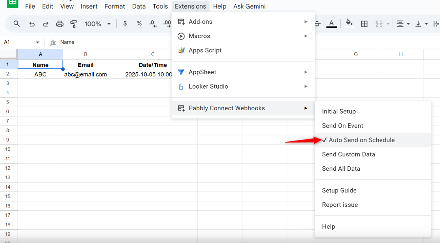Select Pabbly Connect Webhooks menu entry

point(243,108)
